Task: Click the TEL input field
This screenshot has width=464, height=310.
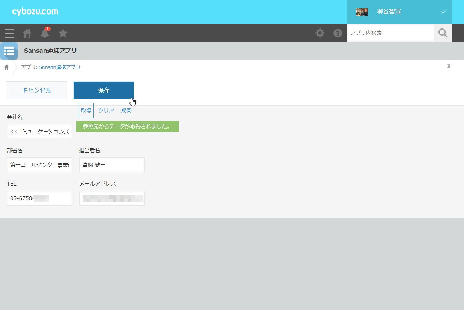Action: point(39,198)
